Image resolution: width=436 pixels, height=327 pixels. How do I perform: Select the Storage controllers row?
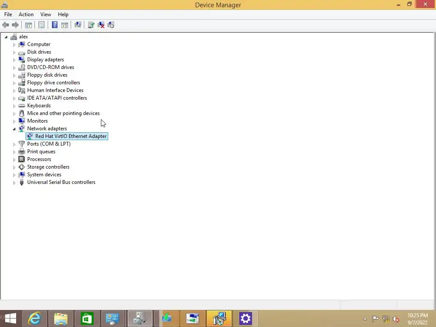point(48,167)
